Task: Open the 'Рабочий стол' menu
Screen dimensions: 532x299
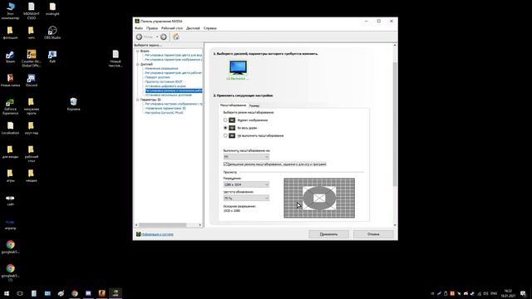Action: [x=172, y=28]
